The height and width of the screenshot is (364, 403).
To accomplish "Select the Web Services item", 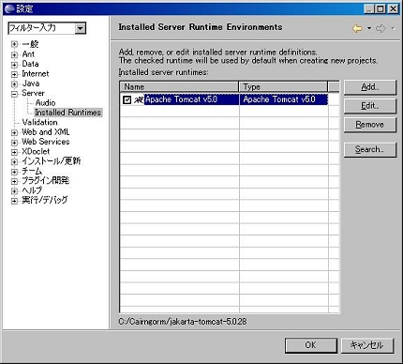I will pos(46,142).
